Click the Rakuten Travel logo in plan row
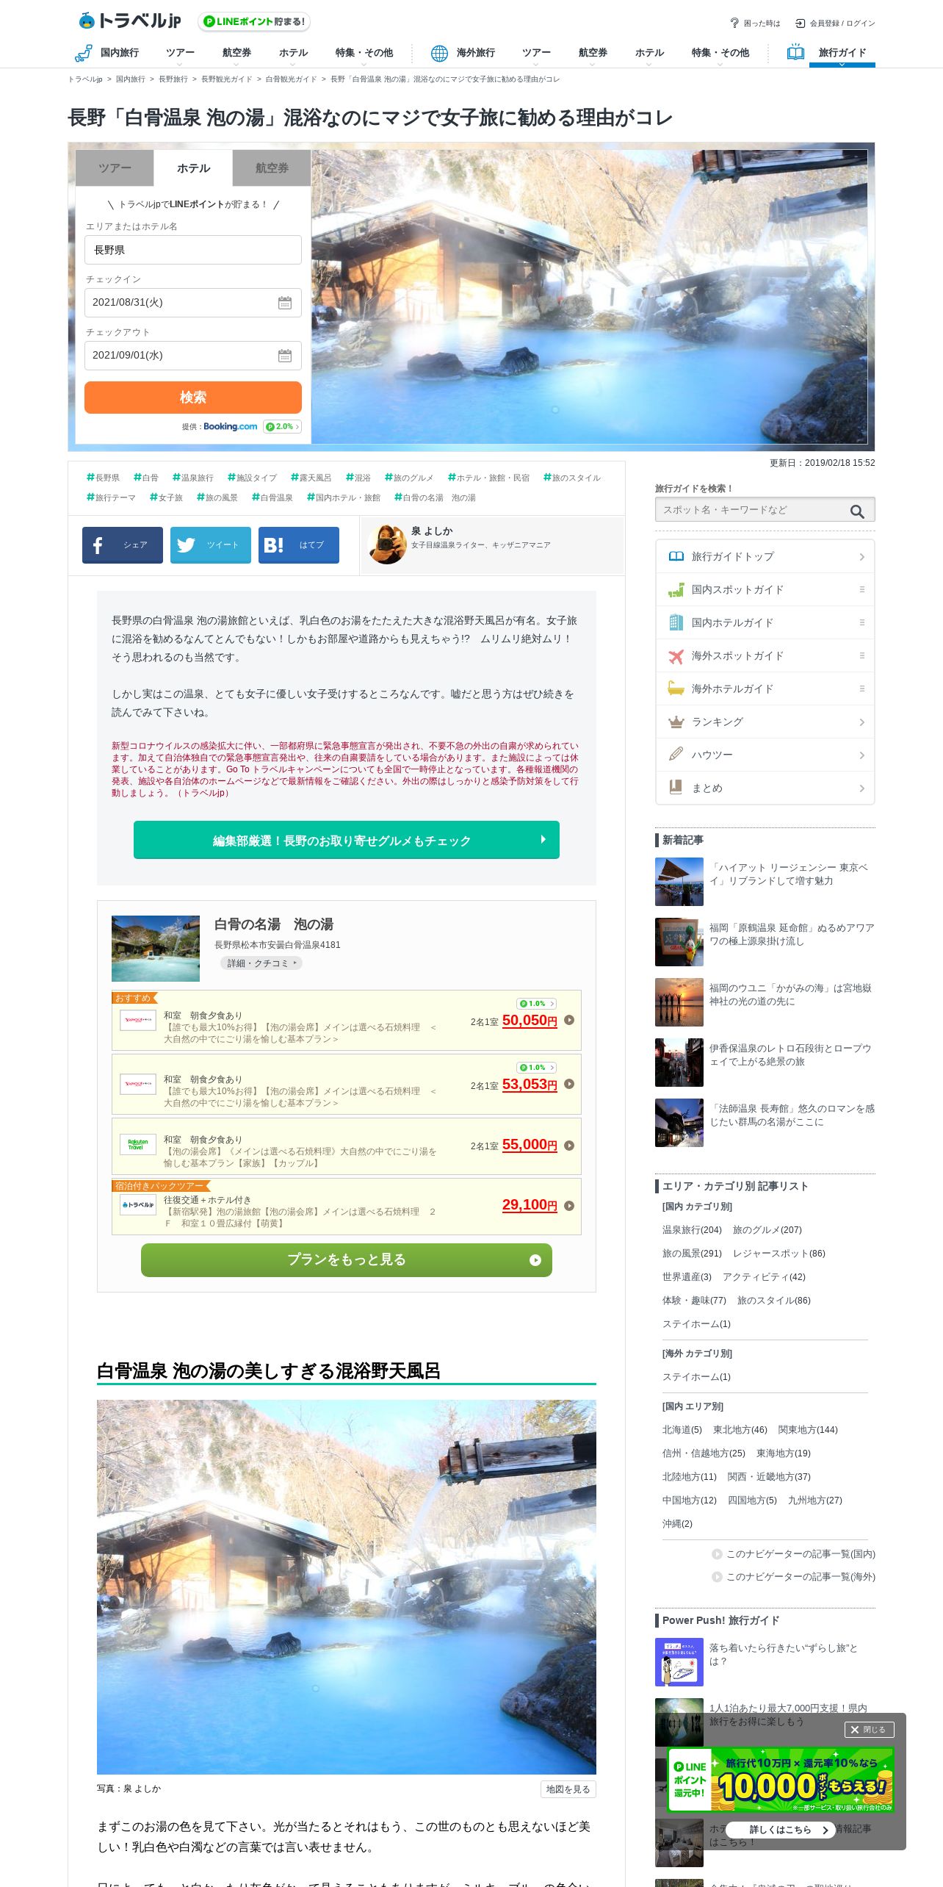 [x=137, y=1144]
